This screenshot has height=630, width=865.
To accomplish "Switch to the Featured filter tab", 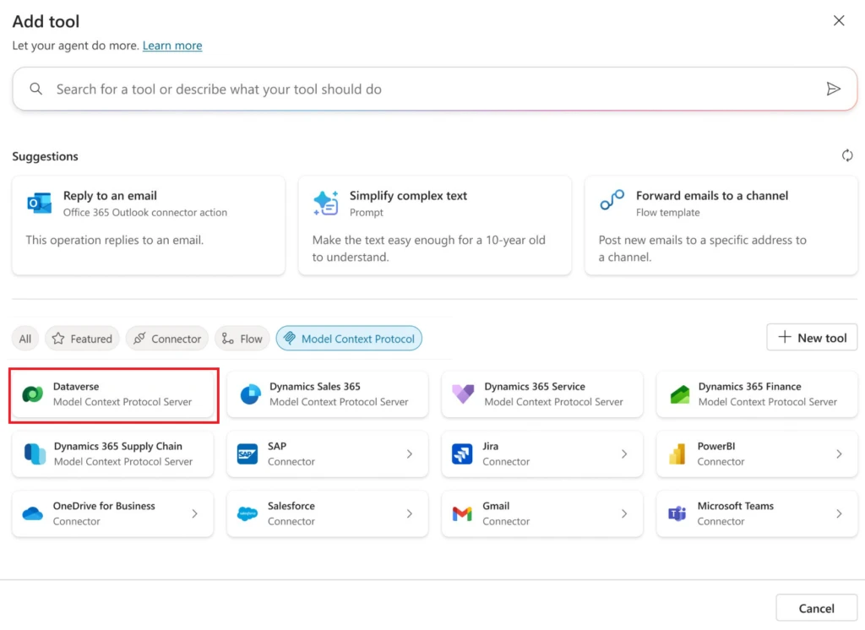I will tap(82, 339).
